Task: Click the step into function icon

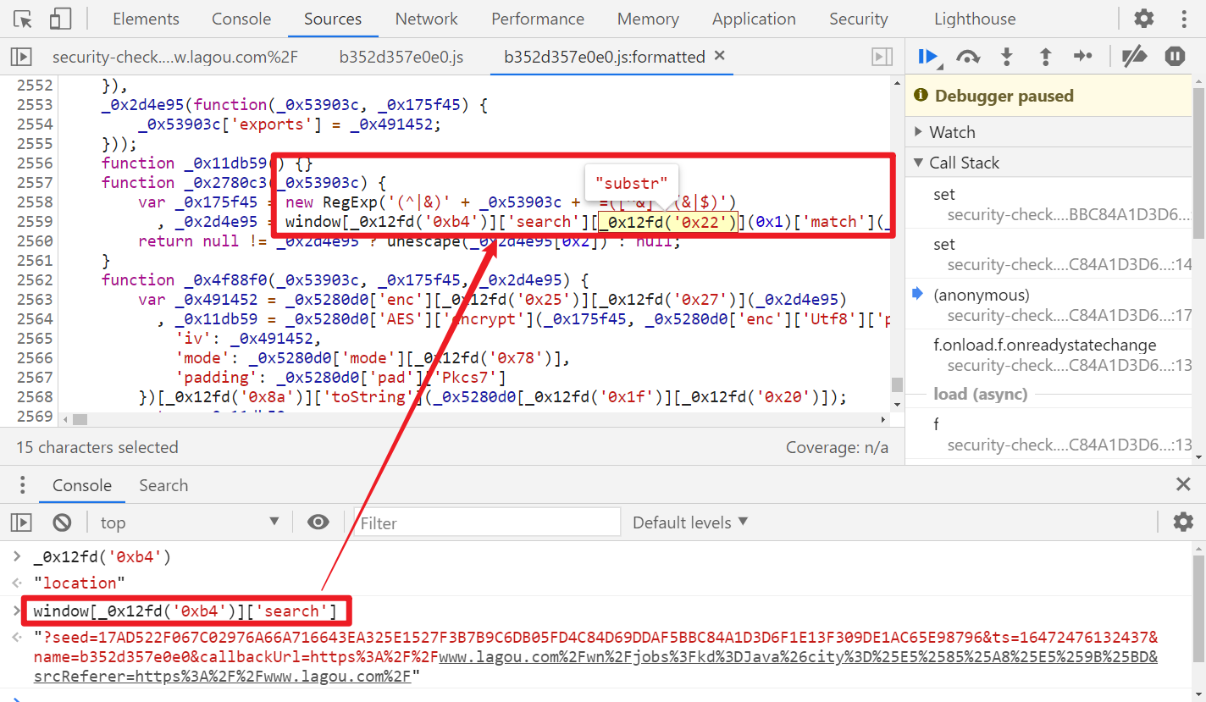Action: point(1007,57)
